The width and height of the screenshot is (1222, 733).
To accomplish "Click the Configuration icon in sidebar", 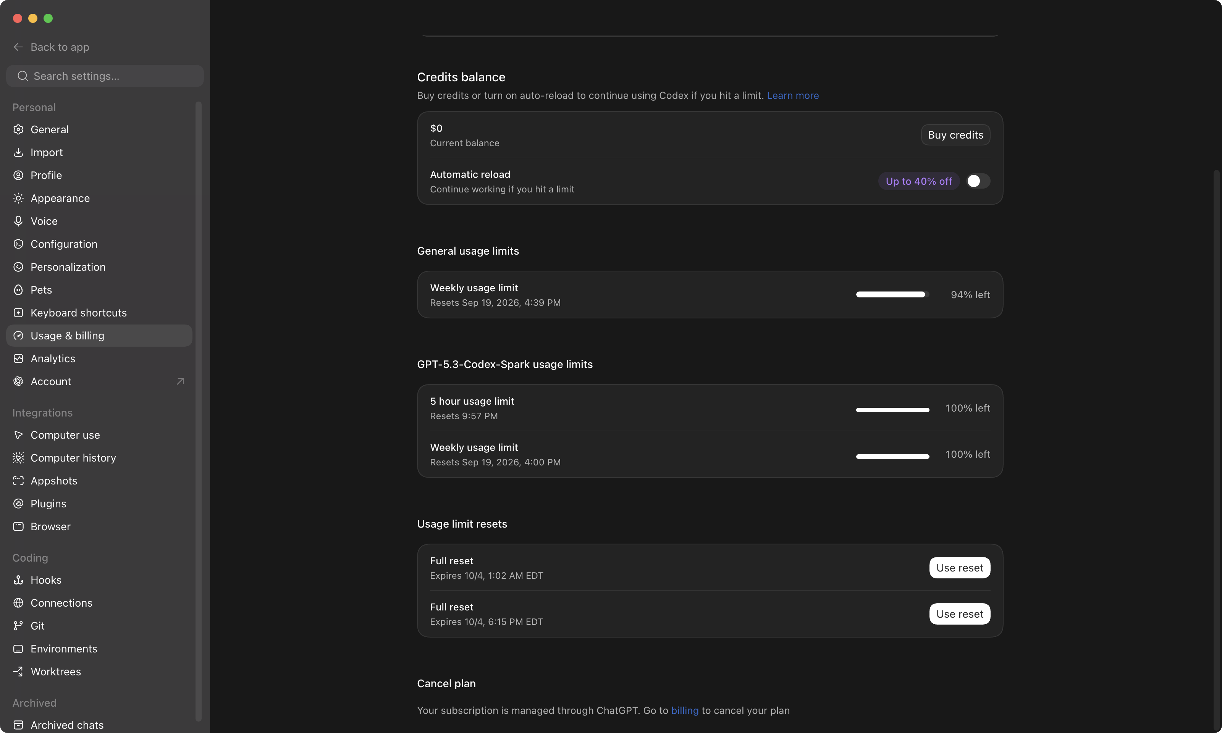I will 18,244.
